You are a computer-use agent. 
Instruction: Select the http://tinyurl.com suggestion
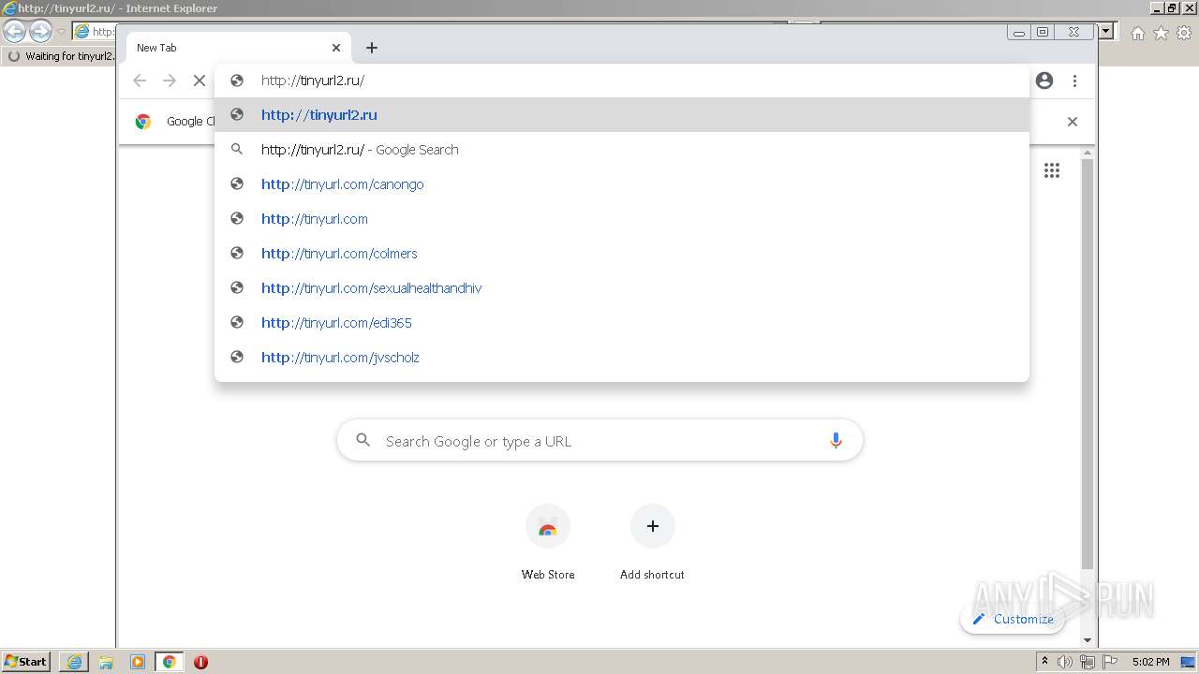pyautogui.click(x=622, y=219)
